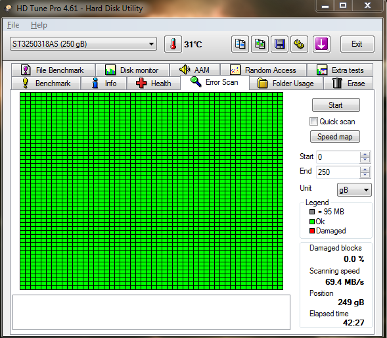
Task: Open options with the tools icon
Action: (x=299, y=44)
